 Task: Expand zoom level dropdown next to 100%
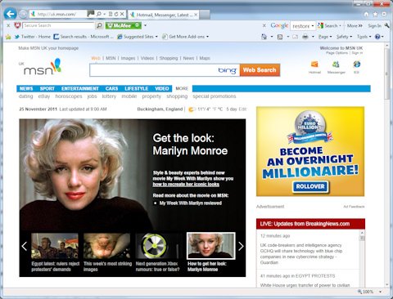(381, 292)
